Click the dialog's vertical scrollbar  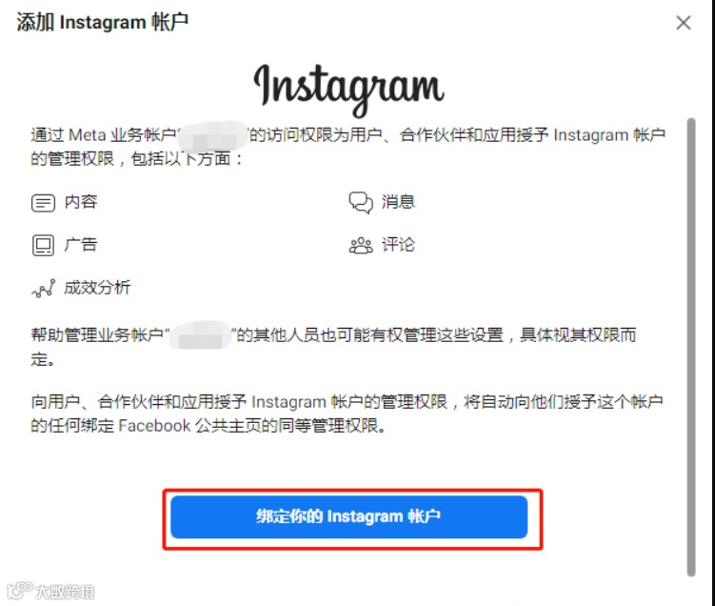691,347
